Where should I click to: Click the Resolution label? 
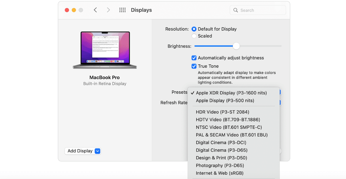coord(177,29)
